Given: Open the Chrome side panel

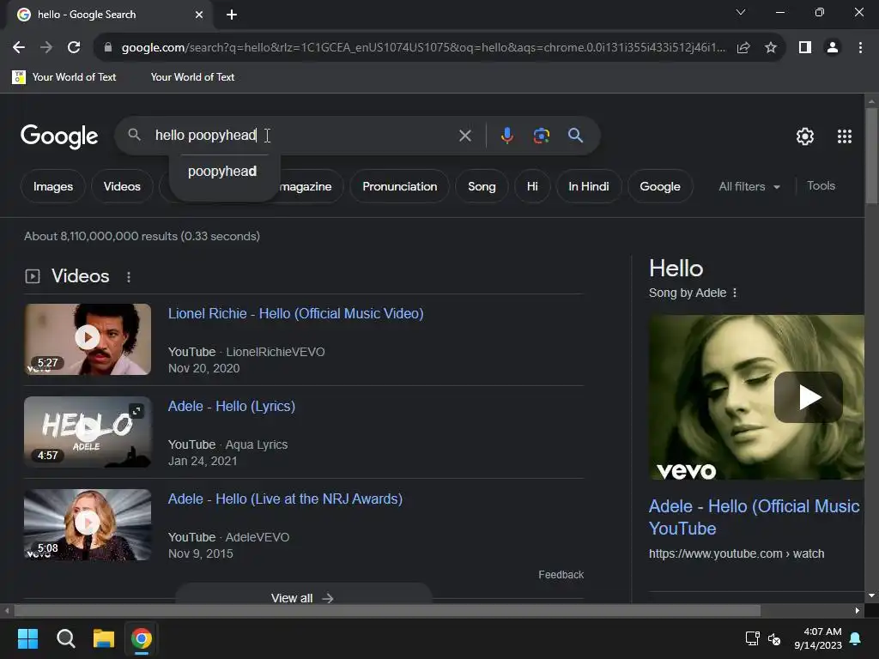Looking at the screenshot, I should (x=805, y=48).
